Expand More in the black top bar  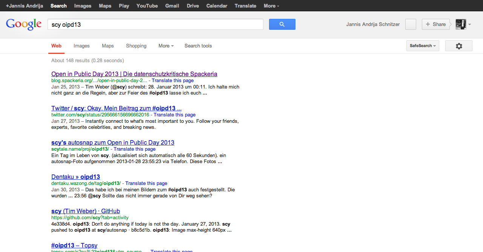(x=271, y=6)
